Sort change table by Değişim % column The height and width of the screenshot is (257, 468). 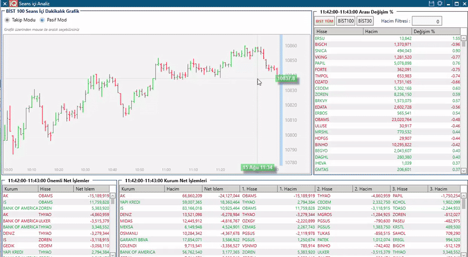(x=436, y=32)
